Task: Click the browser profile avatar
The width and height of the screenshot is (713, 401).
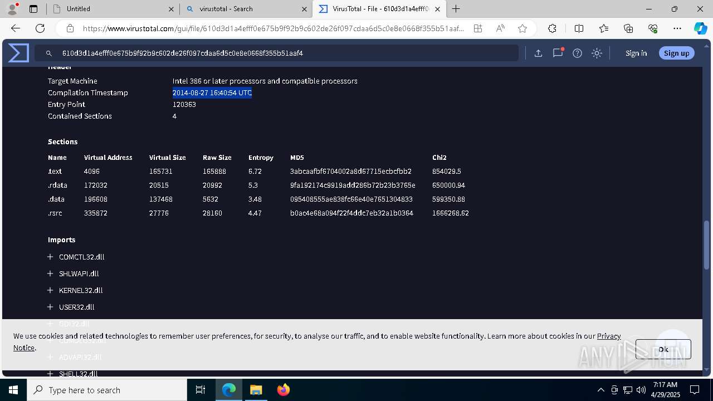Action: [12, 9]
